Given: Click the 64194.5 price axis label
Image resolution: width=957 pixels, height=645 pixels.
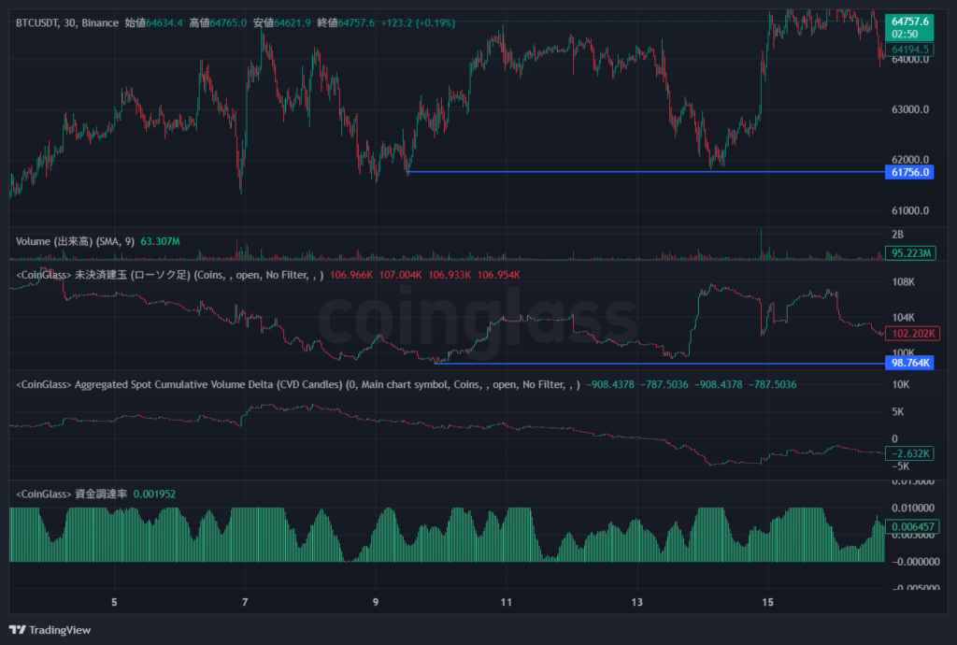Looking at the screenshot, I should 909,50.
